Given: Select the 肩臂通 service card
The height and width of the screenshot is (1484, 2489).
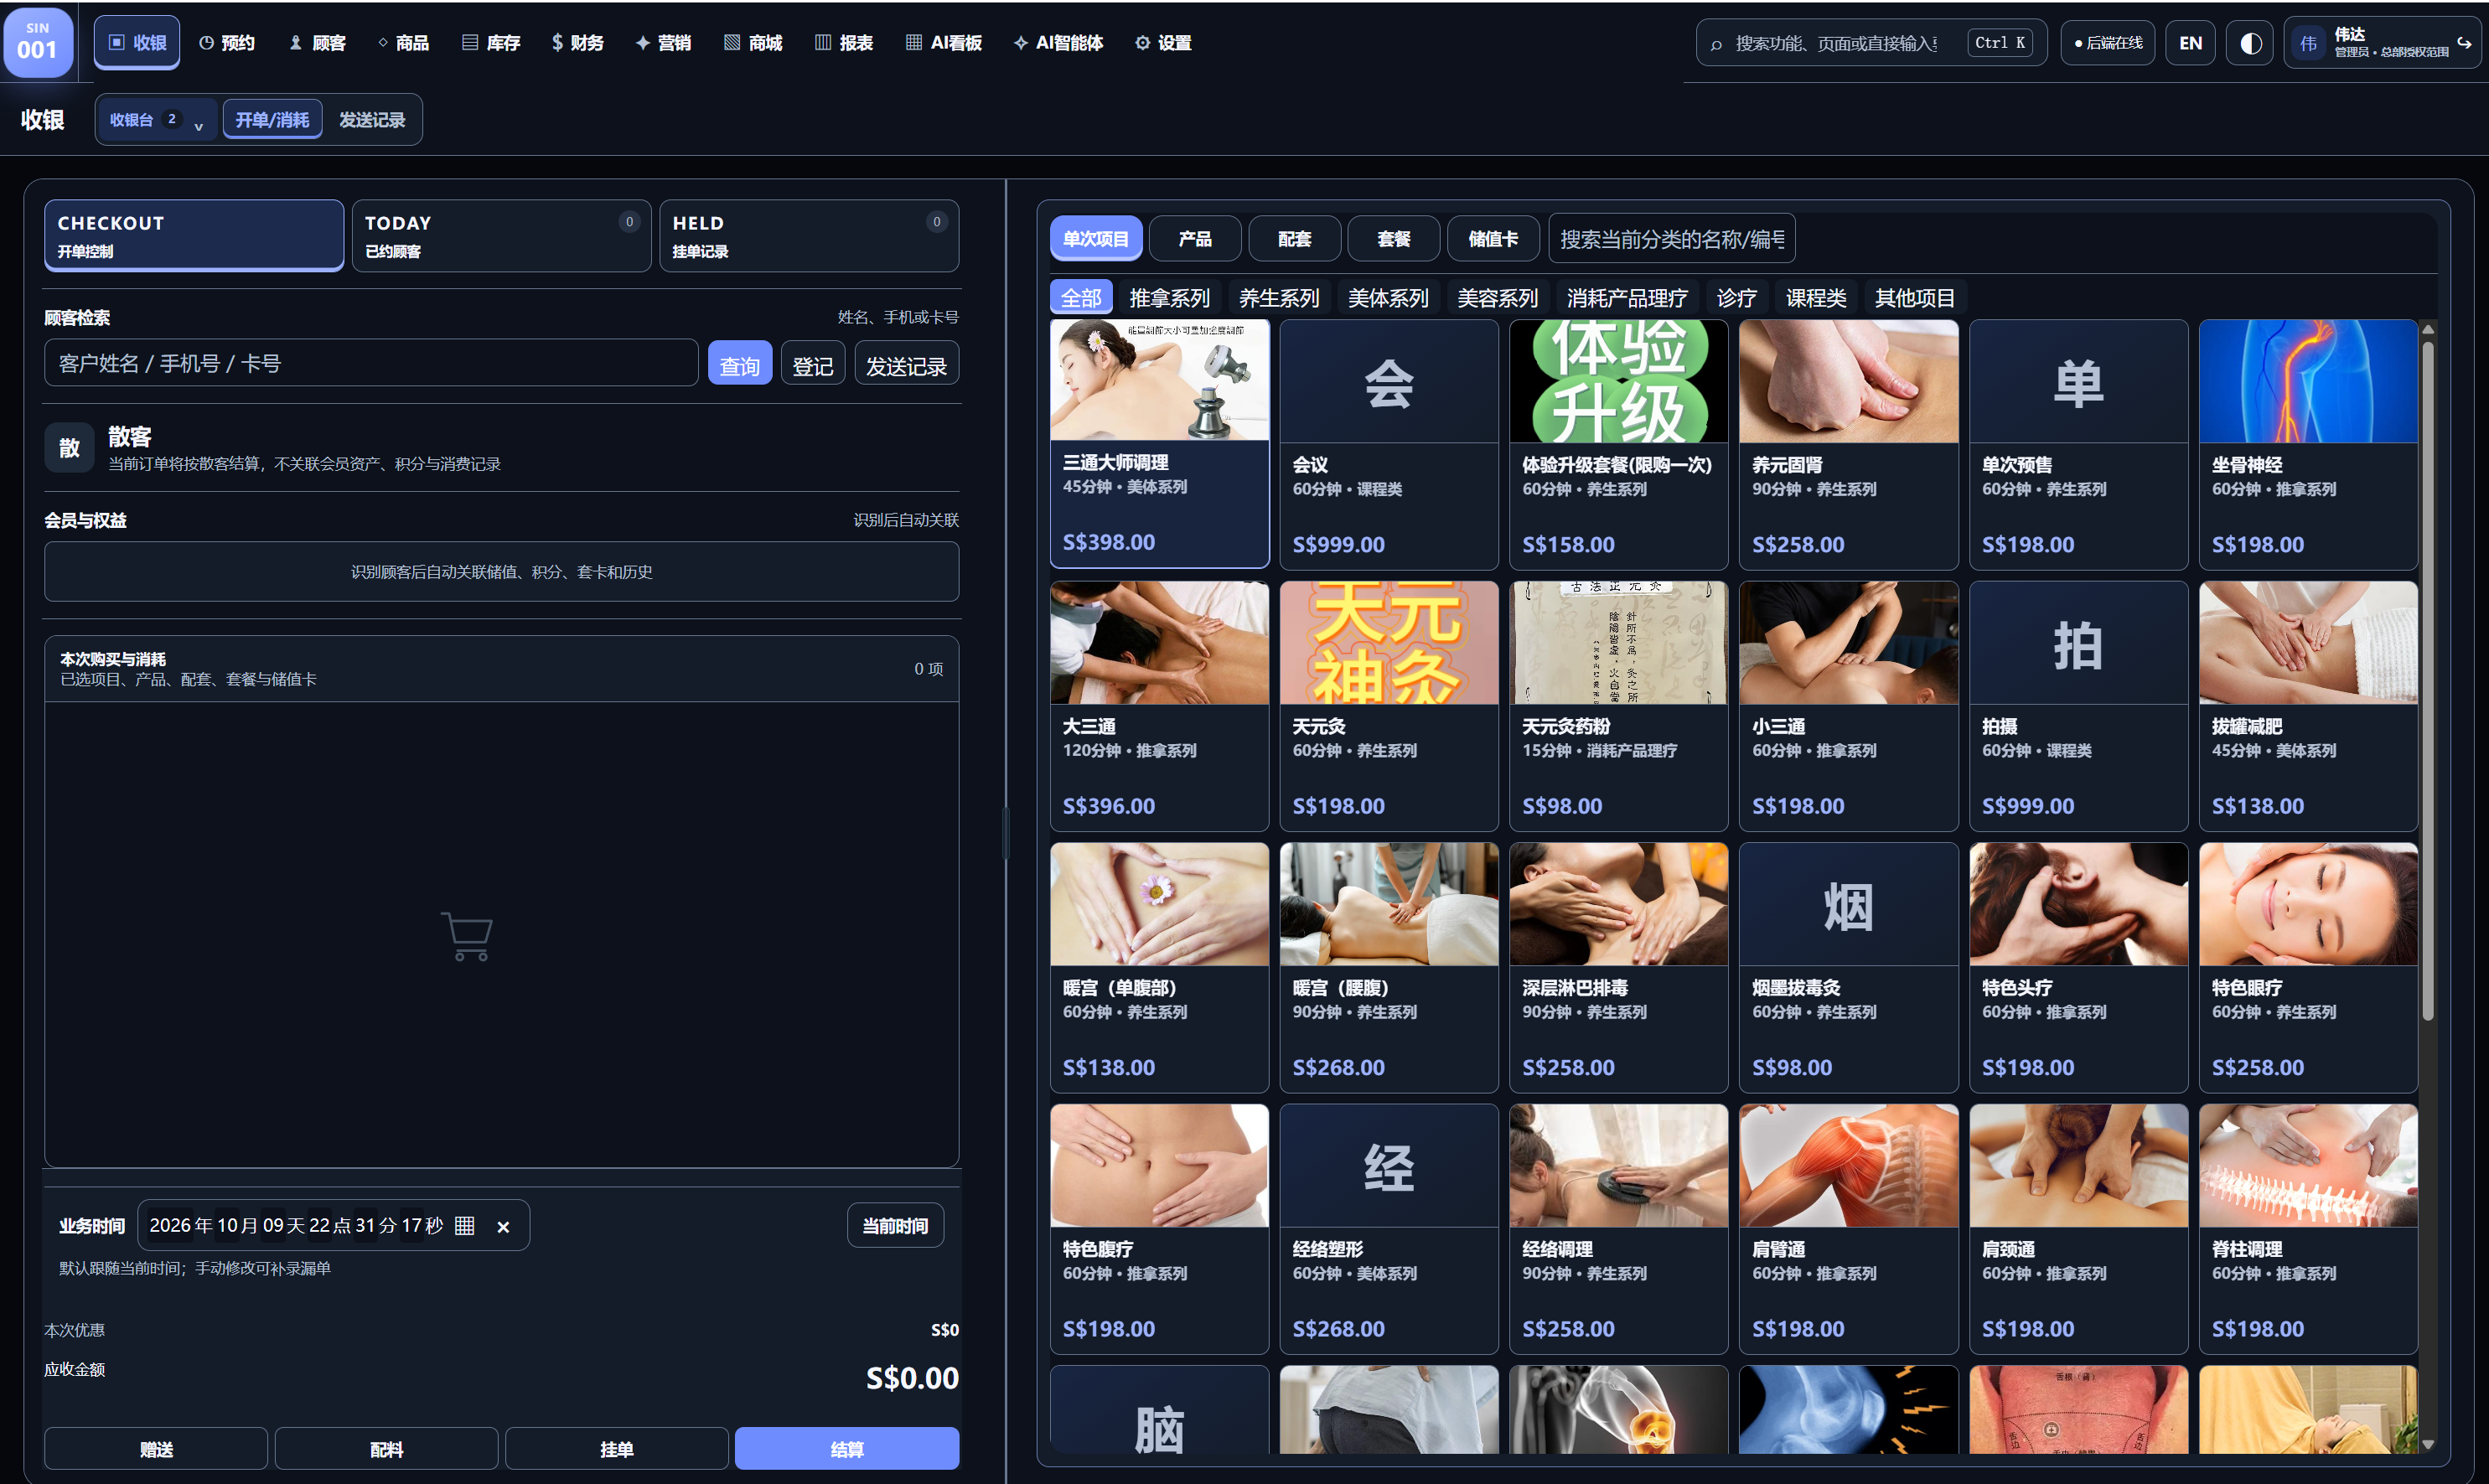Looking at the screenshot, I should point(1848,1229).
